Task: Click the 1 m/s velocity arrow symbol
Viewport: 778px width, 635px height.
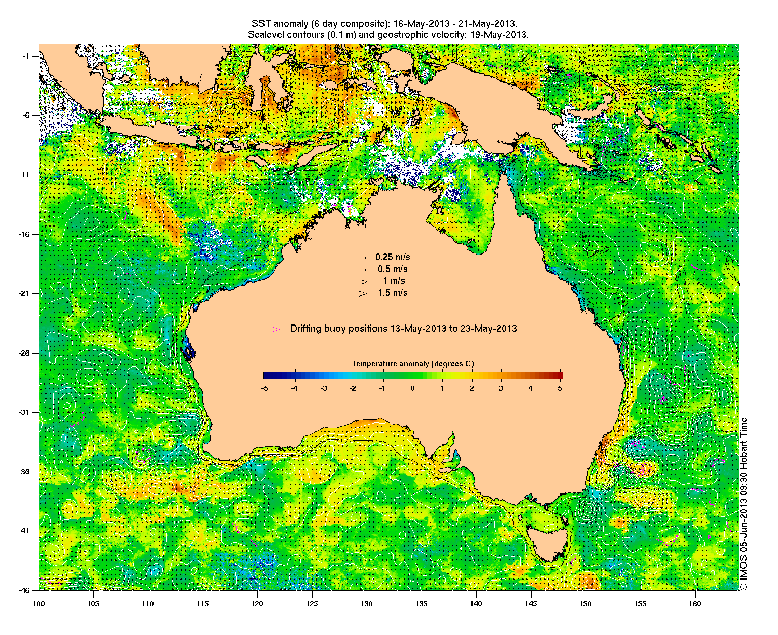Action: coord(365,281)
